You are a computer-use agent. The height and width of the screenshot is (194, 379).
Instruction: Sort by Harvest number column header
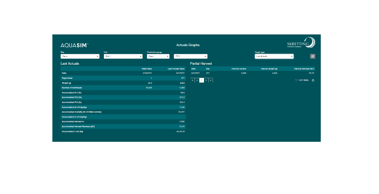239,68
